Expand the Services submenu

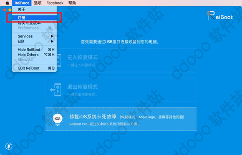point(34,36)
